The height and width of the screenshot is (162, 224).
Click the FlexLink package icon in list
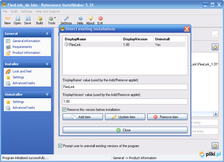66,45
